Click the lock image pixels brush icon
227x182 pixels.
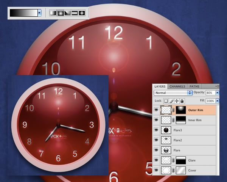(171, 101)
